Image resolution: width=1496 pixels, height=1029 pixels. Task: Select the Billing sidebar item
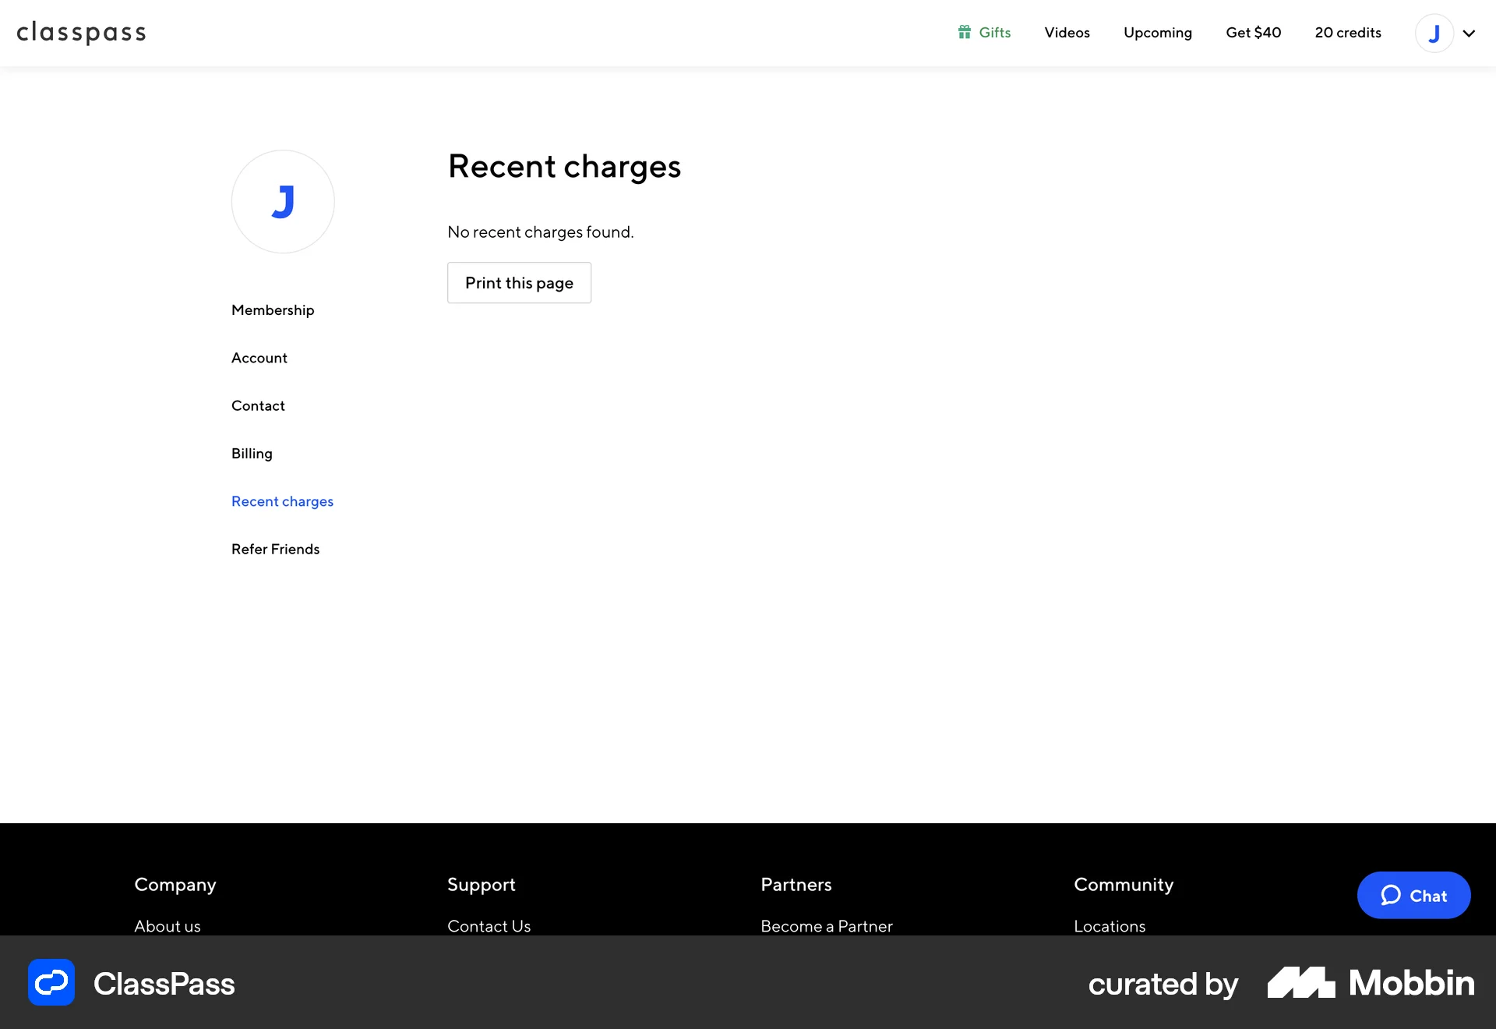tap(251, 453)
